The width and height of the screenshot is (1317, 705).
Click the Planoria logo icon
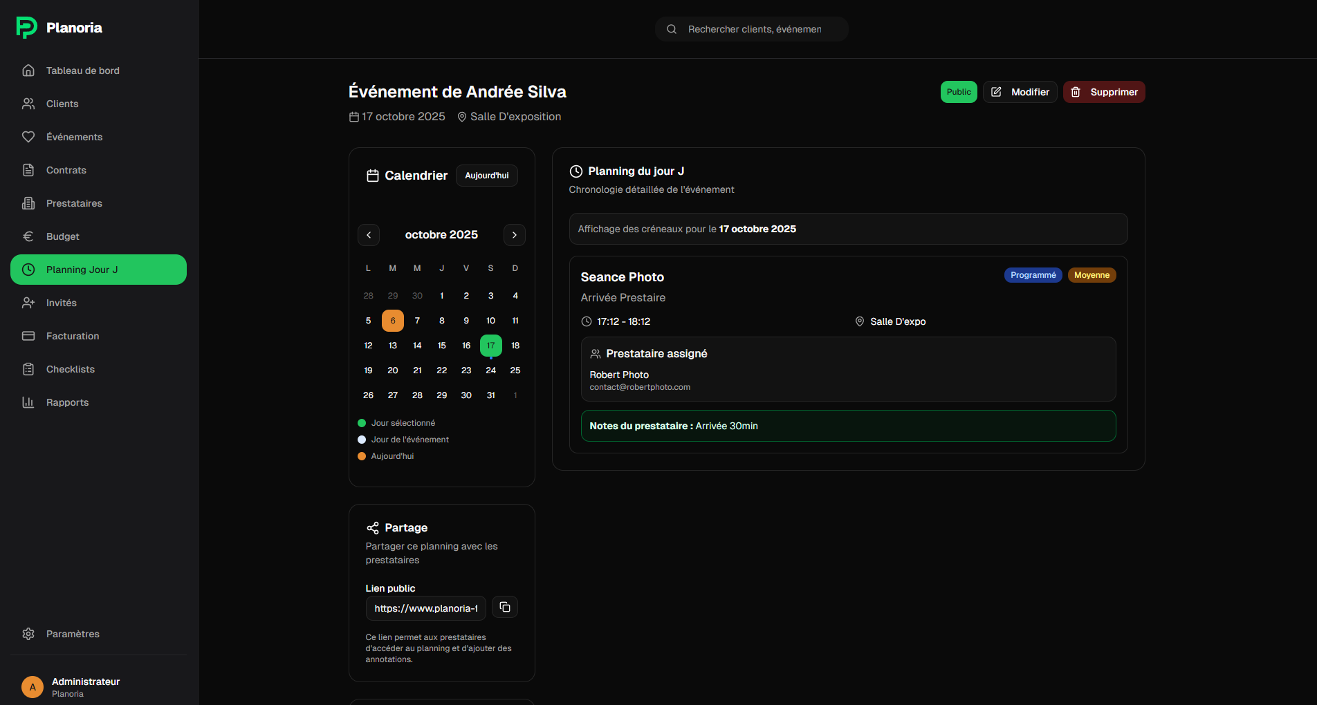coord(26,28)
